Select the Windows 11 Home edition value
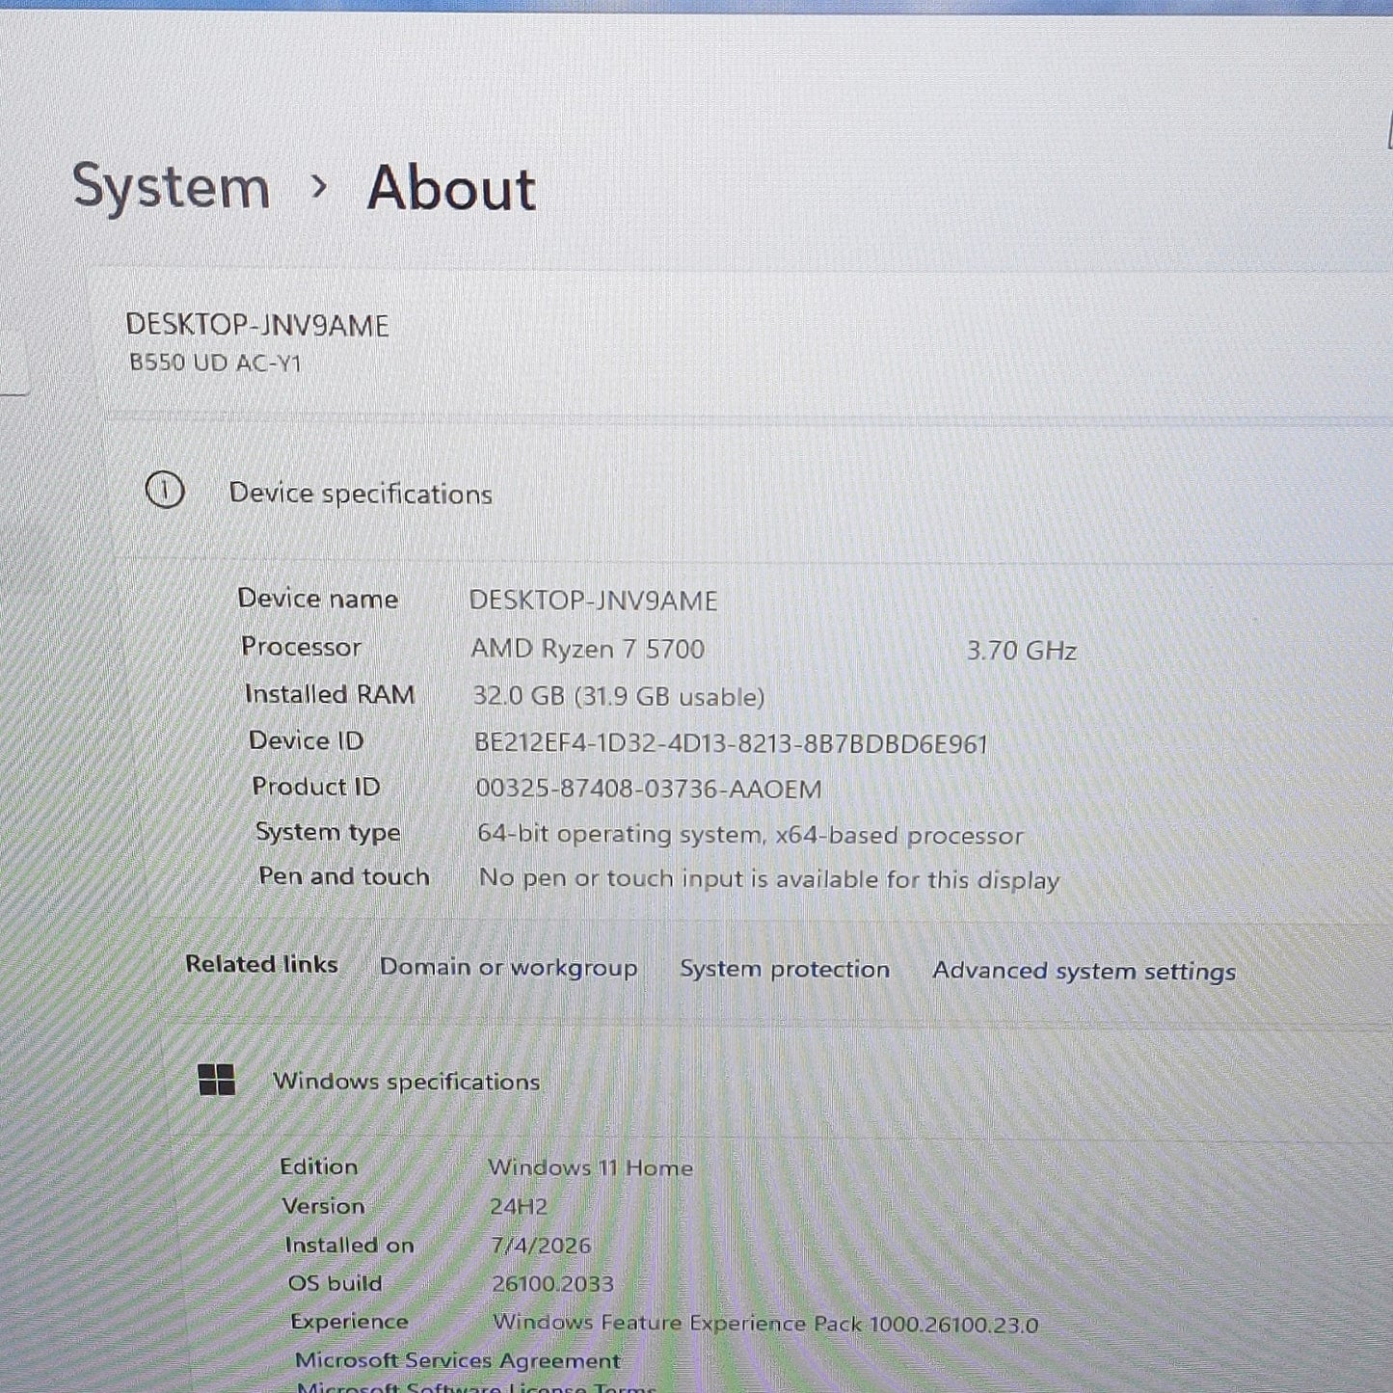 (x=591, y=1167)
